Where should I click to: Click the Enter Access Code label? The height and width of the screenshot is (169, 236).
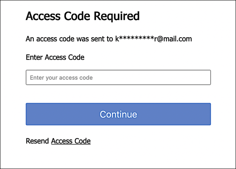click(55, 57)
